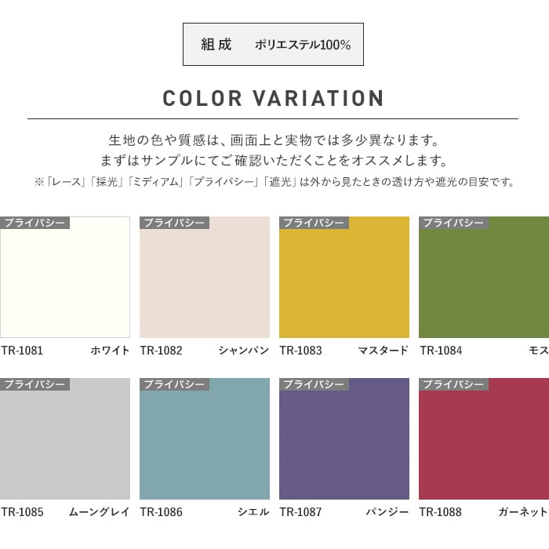Screen dimensions: 549x549
Task: Click the TR-1081 product code label
Action: point(22,351)
